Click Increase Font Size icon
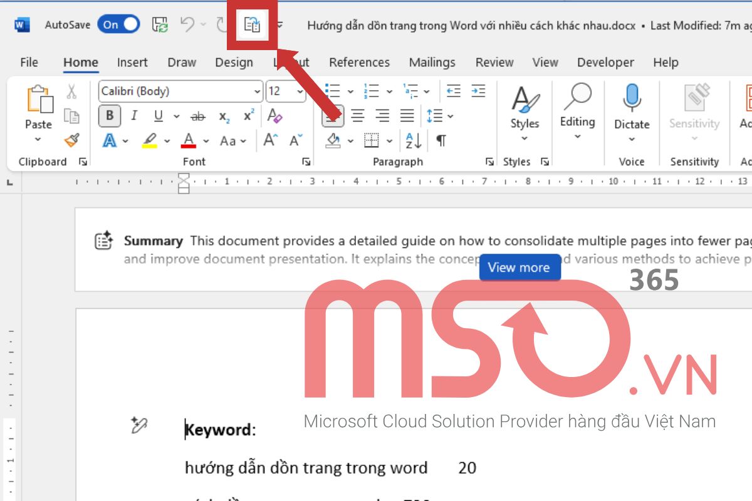Screen dimensions: 752x501 pos(270,141)
